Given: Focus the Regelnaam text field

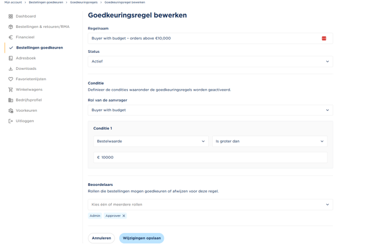Looking at the screenshot, I should (210, 38).
